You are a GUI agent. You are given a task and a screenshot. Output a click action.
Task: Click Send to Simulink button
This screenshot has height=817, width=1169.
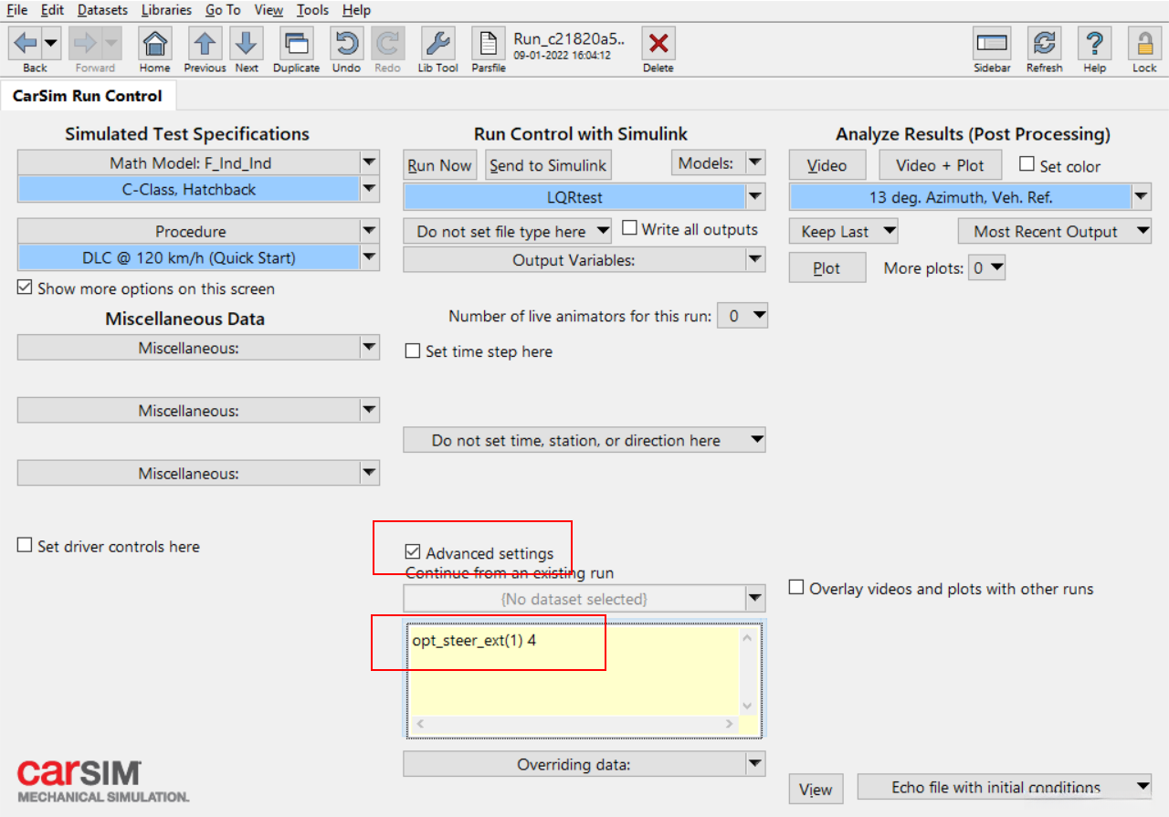(x=548, y=165)
